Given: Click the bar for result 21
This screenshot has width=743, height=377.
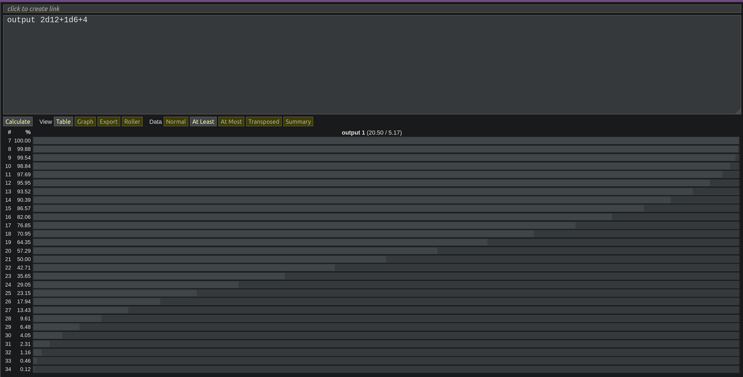Looking at the screenshot, I should [x=210, y=259].
